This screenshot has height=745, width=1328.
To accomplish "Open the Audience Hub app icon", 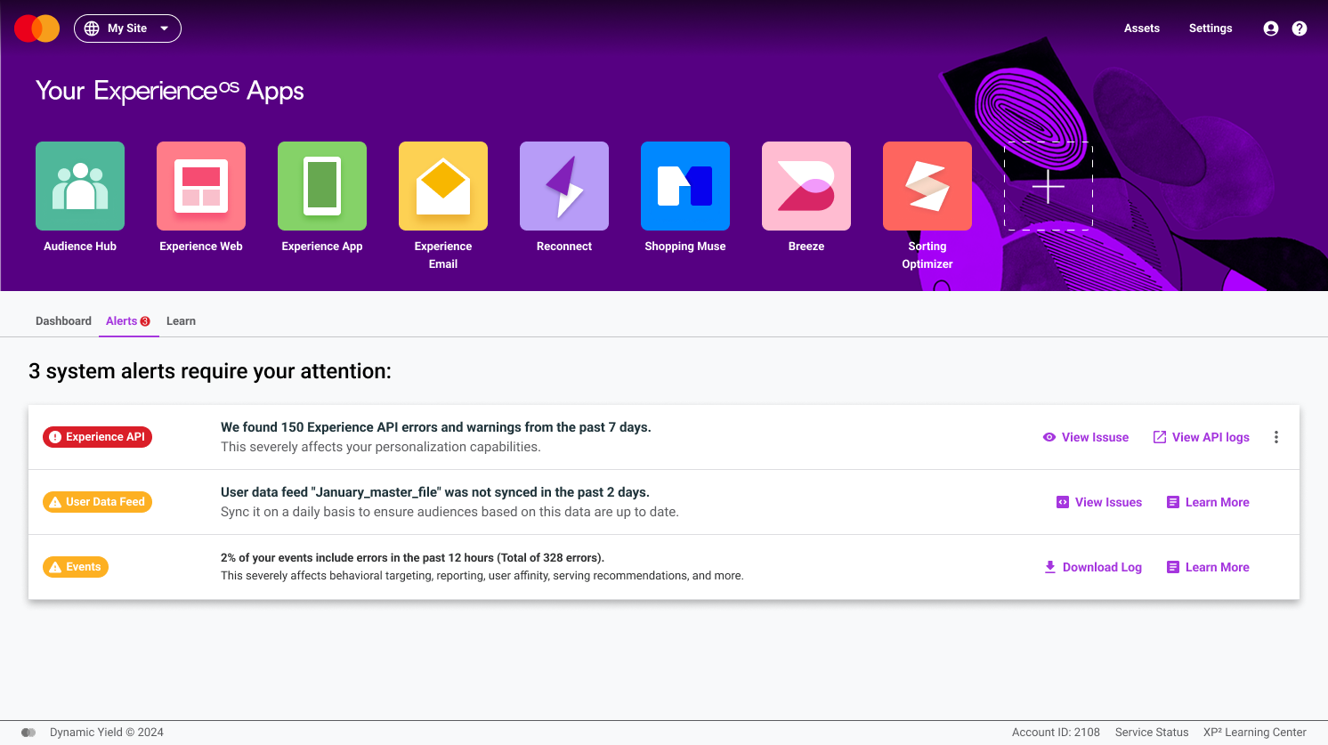I will 80,186.
